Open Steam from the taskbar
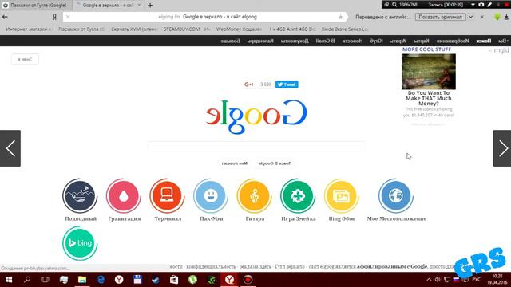Image resolution: width=511 pixels, height=287 pixels. pos(156,280)
